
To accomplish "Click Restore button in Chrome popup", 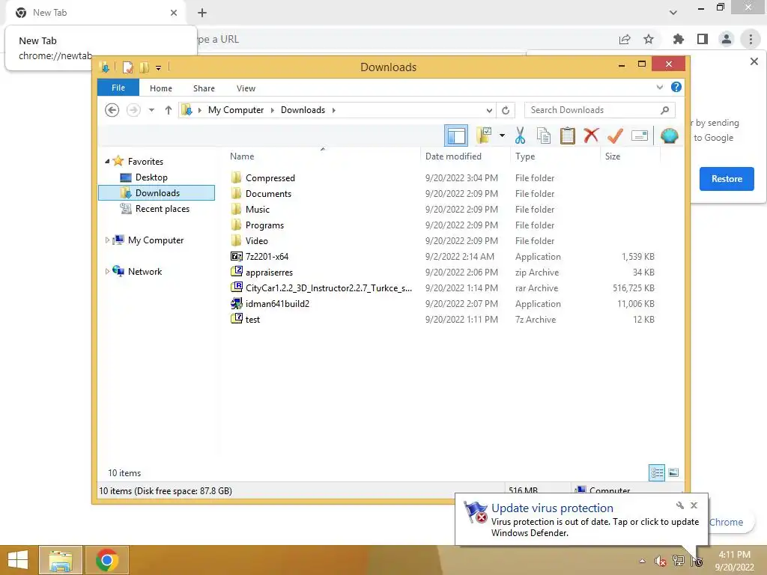I will (x=727, y=179).
